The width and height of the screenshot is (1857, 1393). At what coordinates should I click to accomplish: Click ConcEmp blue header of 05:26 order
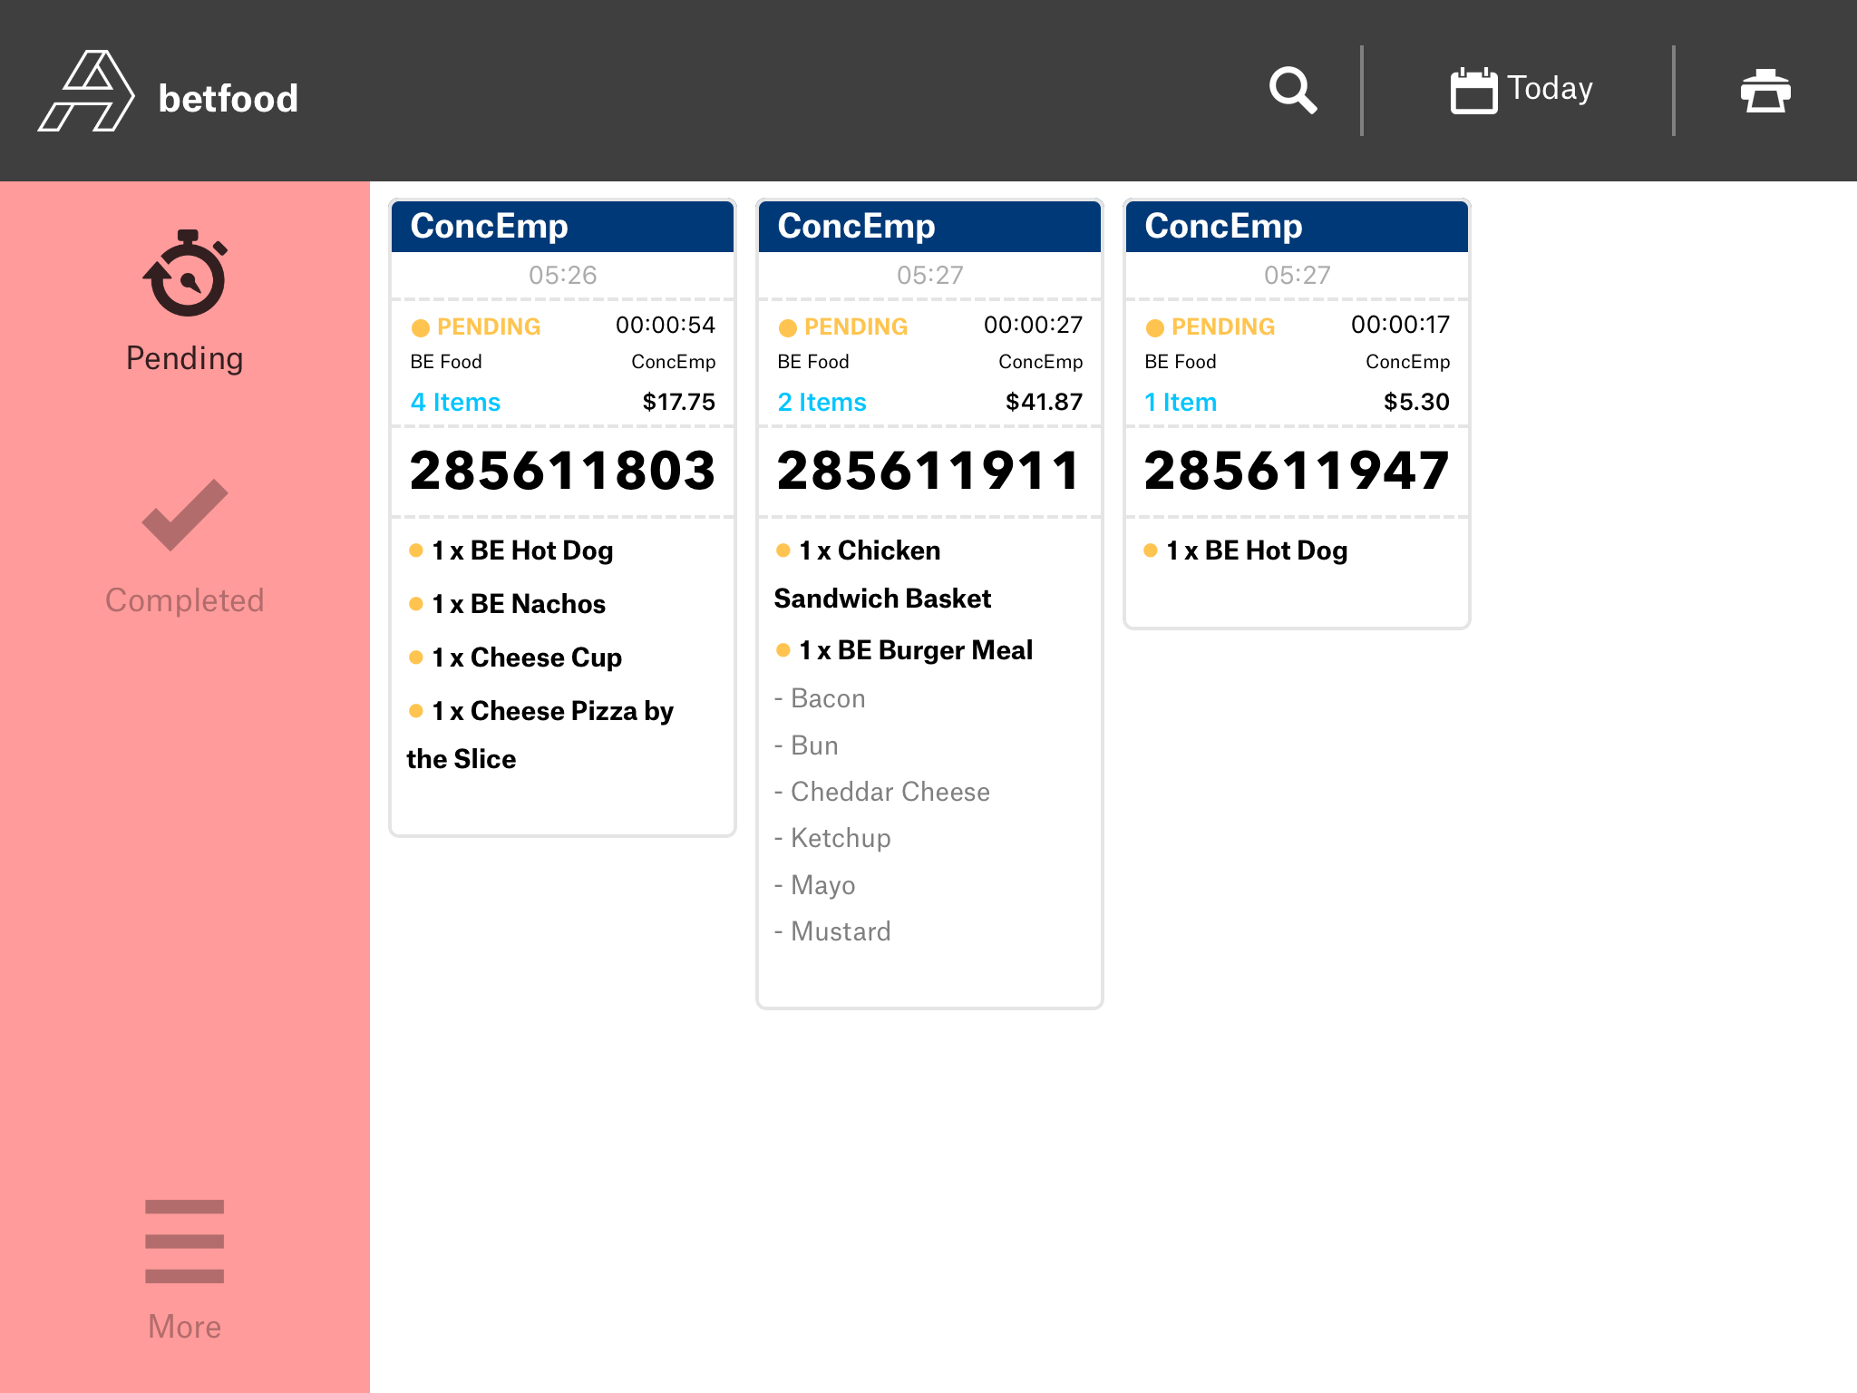pos(562,226)
